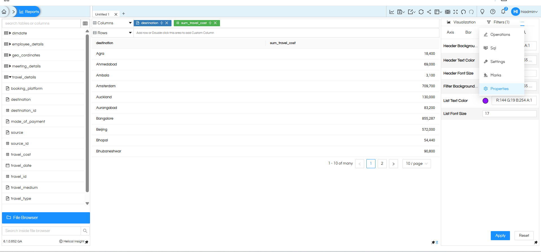Click the undo arrow icon
Viewport: 541px width, 252px height.
[x=463, y=12]
